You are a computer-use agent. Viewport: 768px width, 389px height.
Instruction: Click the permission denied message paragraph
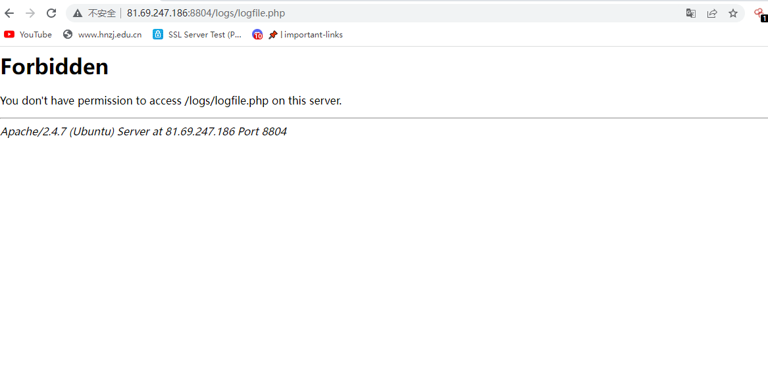click(171, 101)
